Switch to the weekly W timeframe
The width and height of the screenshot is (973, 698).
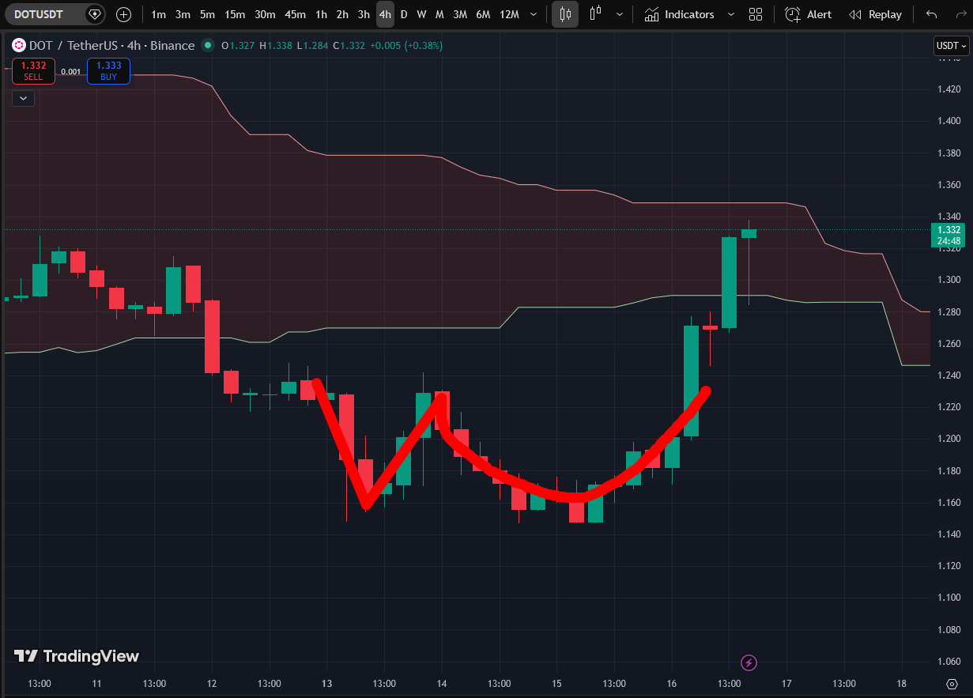tap(421, 14)
